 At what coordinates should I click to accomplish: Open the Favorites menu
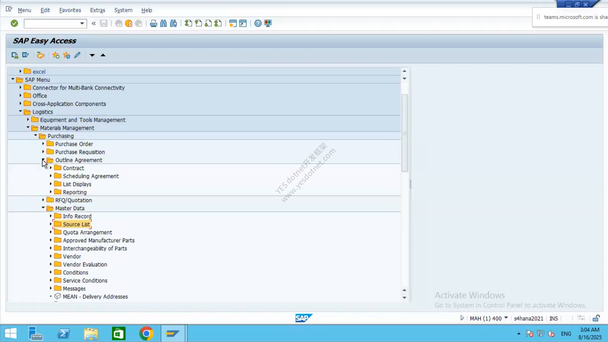point(70,10)
